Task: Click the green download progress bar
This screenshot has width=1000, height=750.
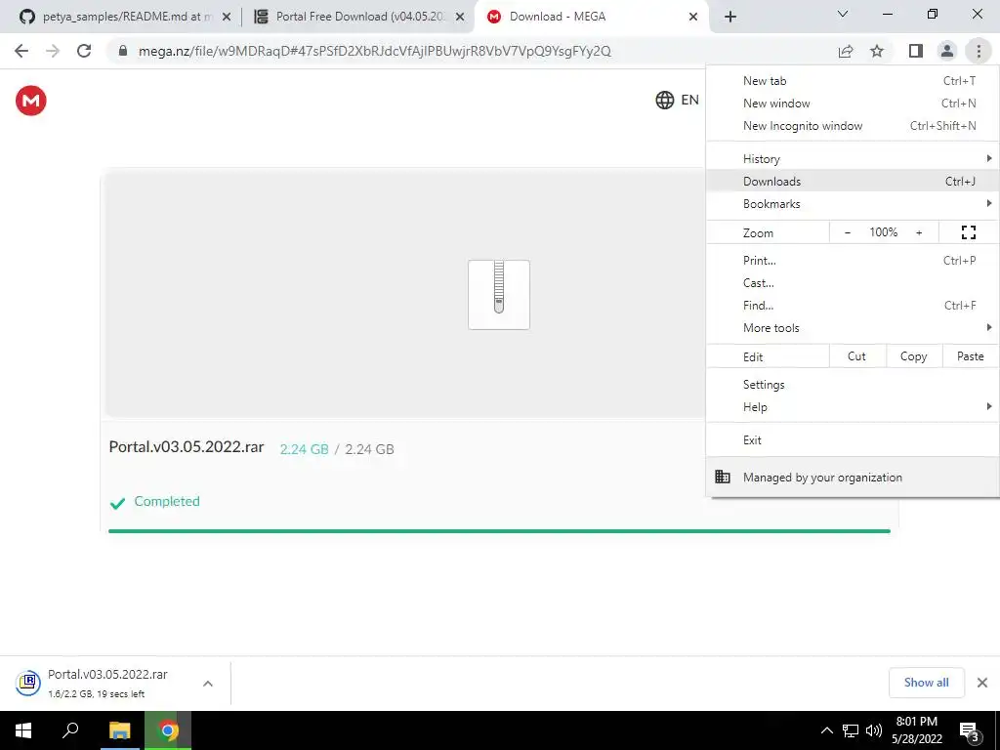Action: coord(499,530)
